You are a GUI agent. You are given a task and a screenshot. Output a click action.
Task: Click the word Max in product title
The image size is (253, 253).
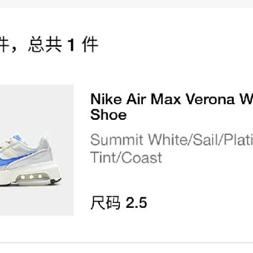166,99
